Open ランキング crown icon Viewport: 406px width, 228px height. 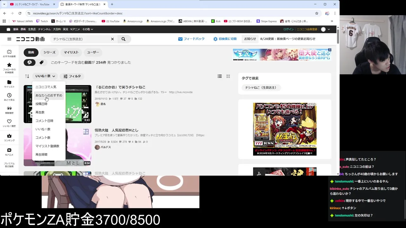[9, 137]
